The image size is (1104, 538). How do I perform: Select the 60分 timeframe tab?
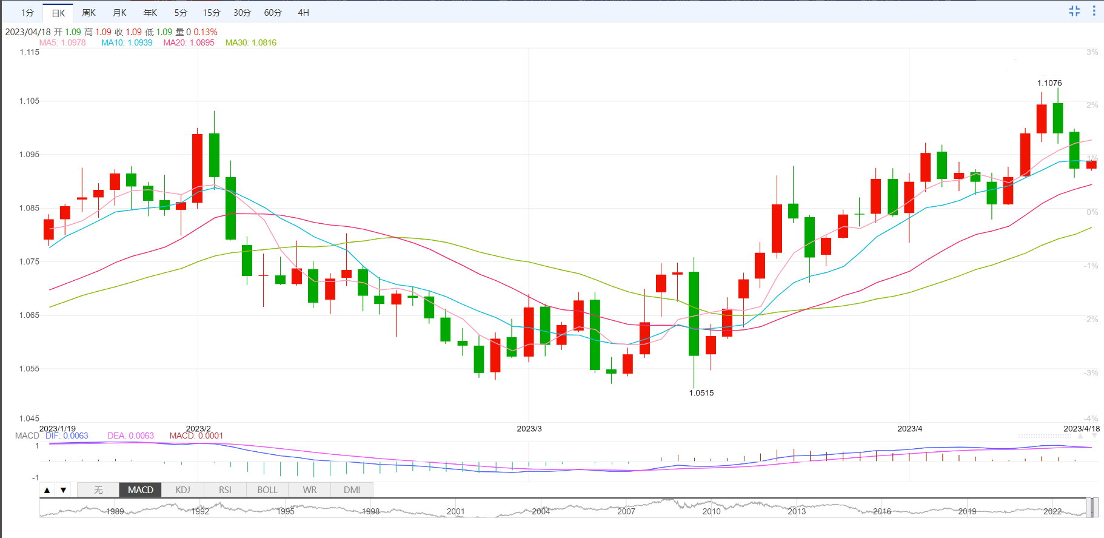coord(273,13)
